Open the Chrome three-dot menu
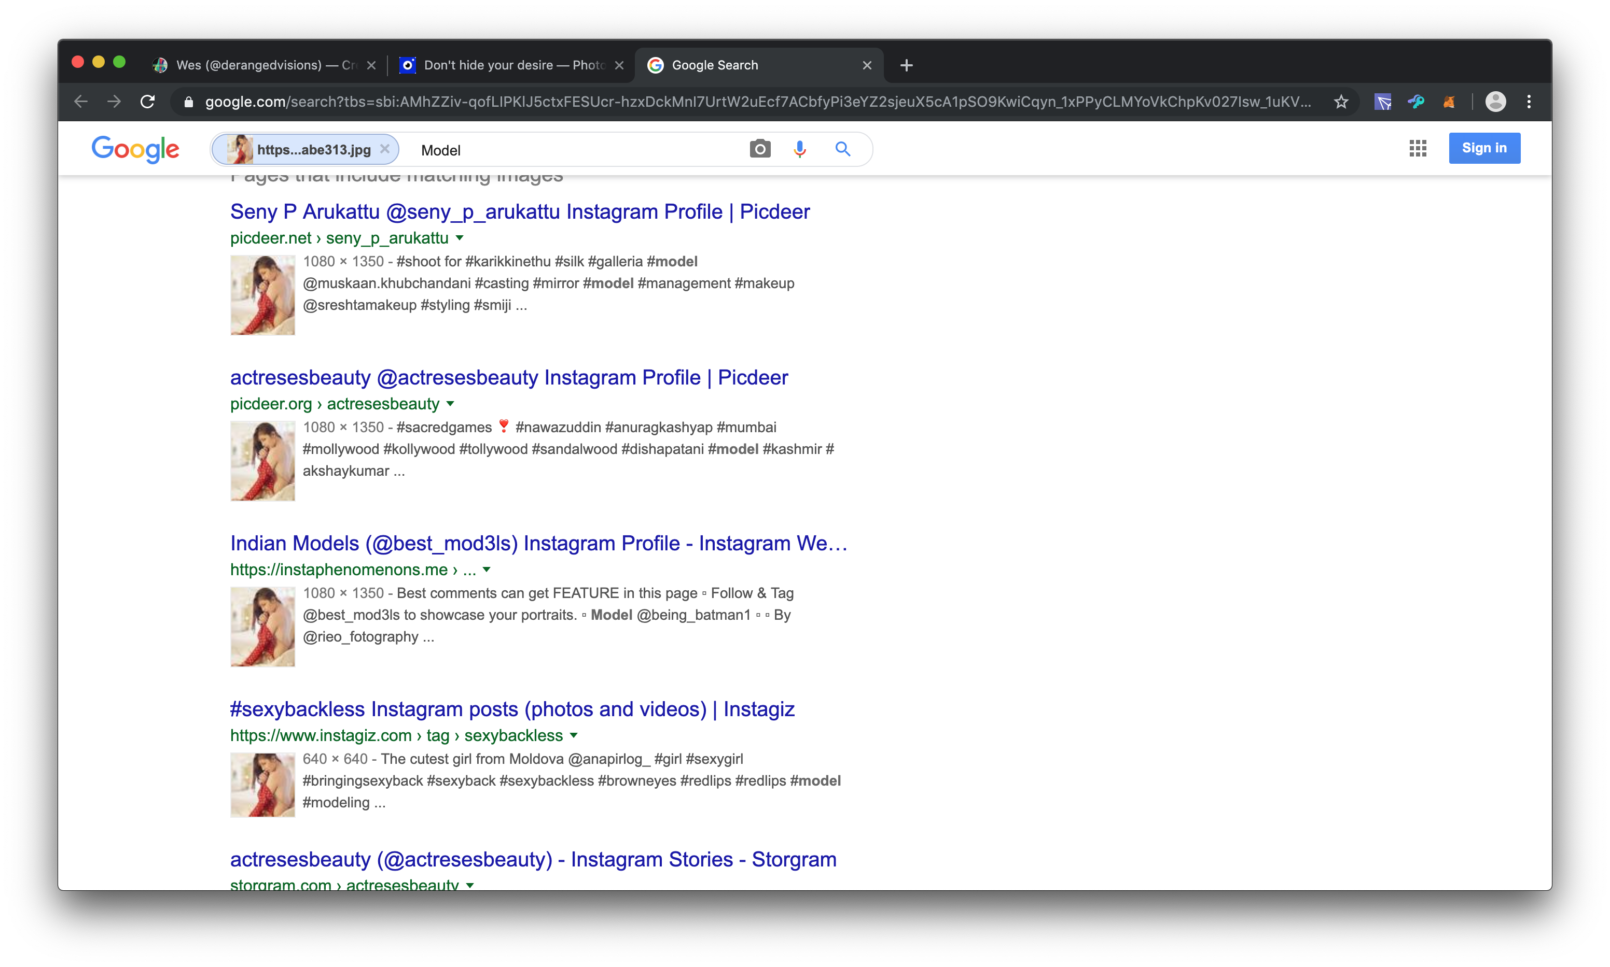The image size is (1610, 967). pos(1529,102)
